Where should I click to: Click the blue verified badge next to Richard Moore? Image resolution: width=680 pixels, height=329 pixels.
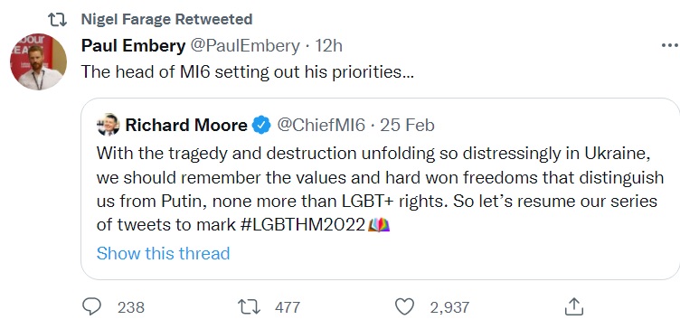pos(261,126)
